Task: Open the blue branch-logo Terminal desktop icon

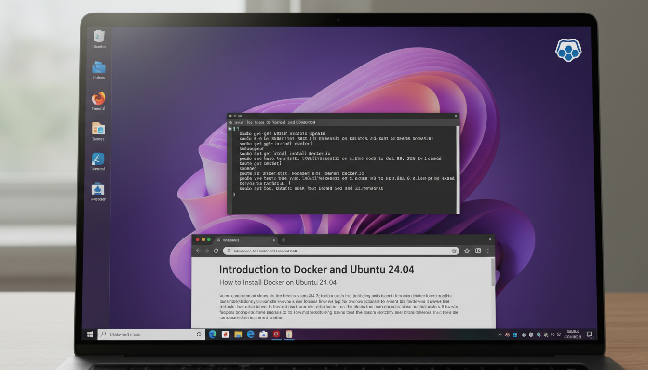Action: click(x=98, y=159)
